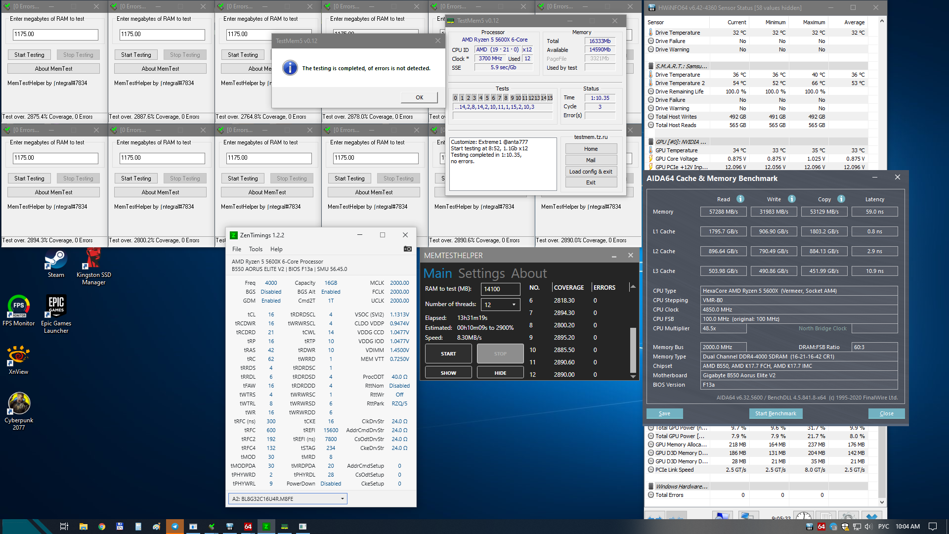This screenshot has height=534, width=949.
Task: Click the Telegram icon in the taskbar
Action: (174, 527)
